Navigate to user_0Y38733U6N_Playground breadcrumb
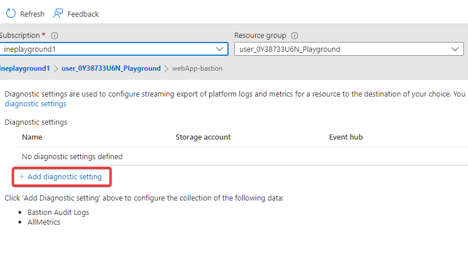468x262 pixels. click(111, 68)
